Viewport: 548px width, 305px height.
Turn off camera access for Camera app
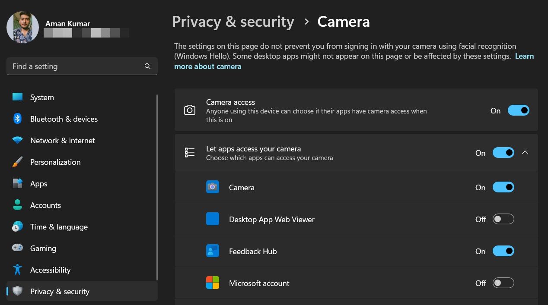coord(503,187)
